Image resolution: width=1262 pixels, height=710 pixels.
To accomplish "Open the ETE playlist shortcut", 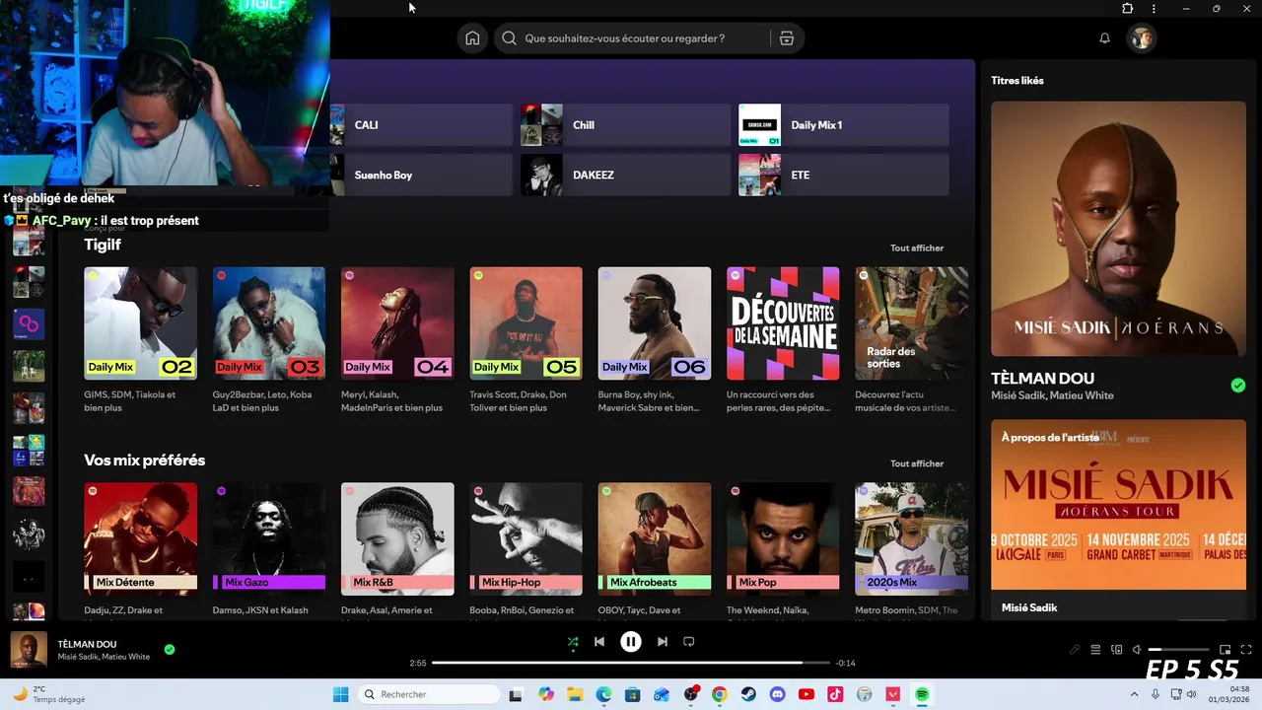I will tap(843, 175).
